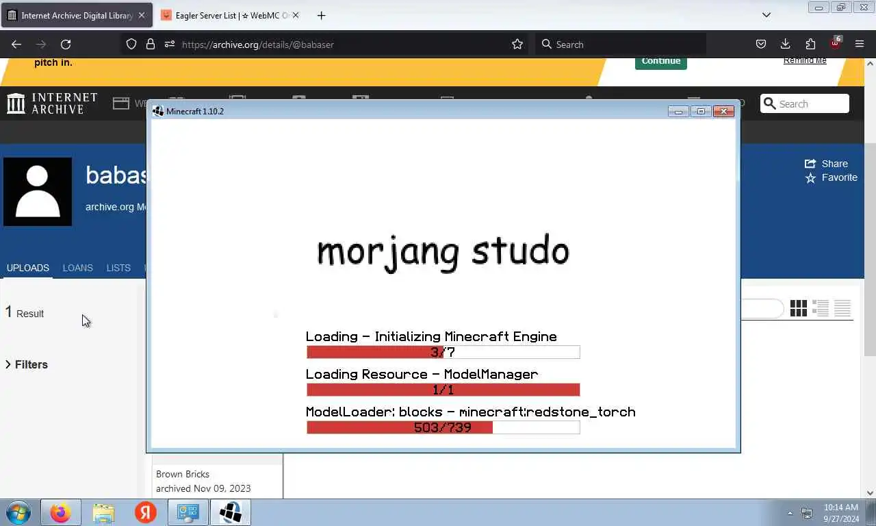Select Minecraft launcher taskbar icon
Image resolution: width=876 pixels, height=526 pixels.
point(231,512)
